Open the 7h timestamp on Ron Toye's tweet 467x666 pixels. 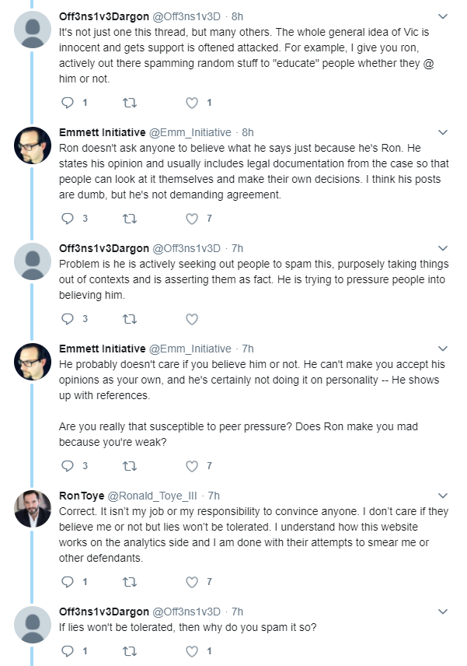(214, 496)
